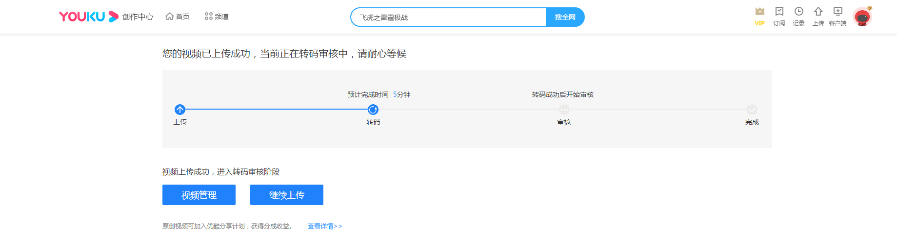Screen dimensions: 897x245
Task: Click 视频上传成功，进入转码审核阶段 text
Action: coord(221,172)
